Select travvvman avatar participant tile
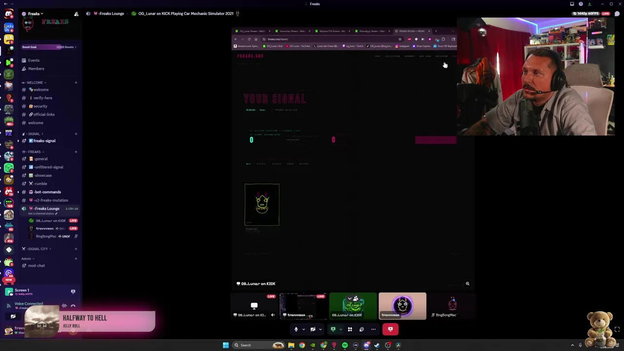Screen dimensions: 624x351 [402, 306]
